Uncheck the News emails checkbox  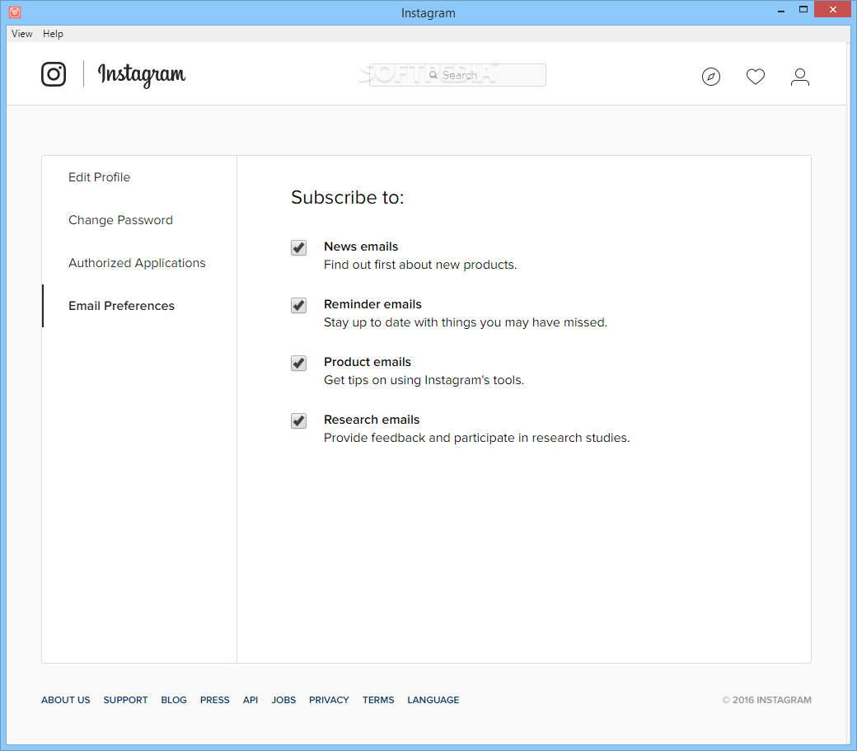298,247
